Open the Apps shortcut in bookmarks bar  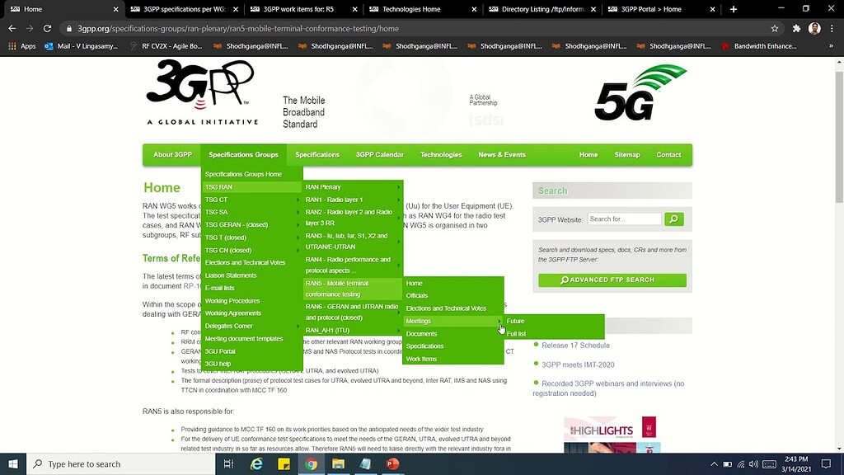(22, 46)
